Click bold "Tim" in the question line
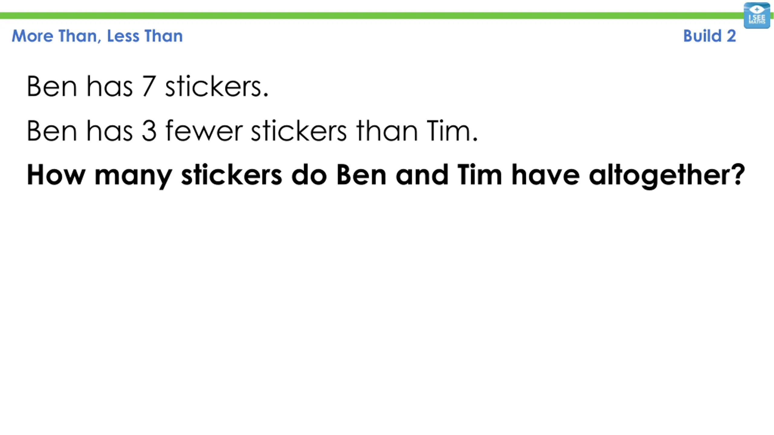 (480, 174)
